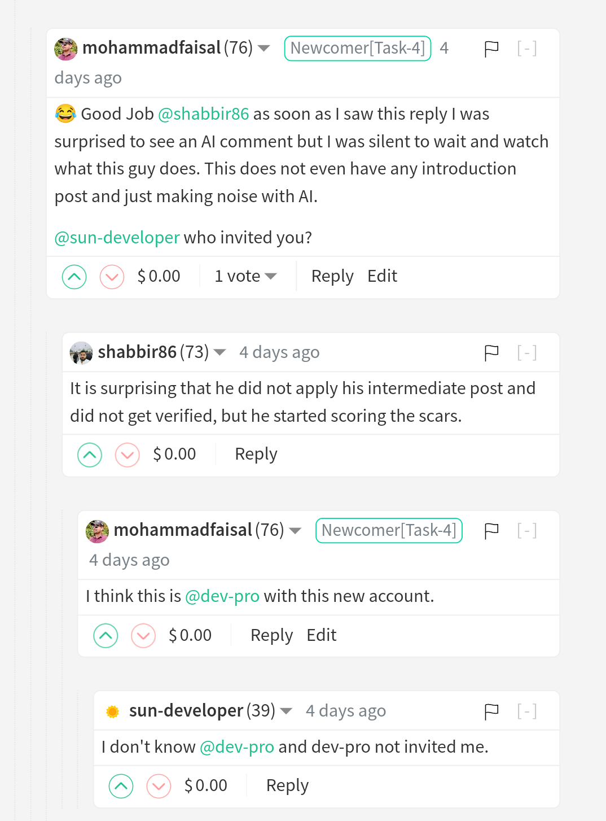Open the @sun-developer mention link

117,238
